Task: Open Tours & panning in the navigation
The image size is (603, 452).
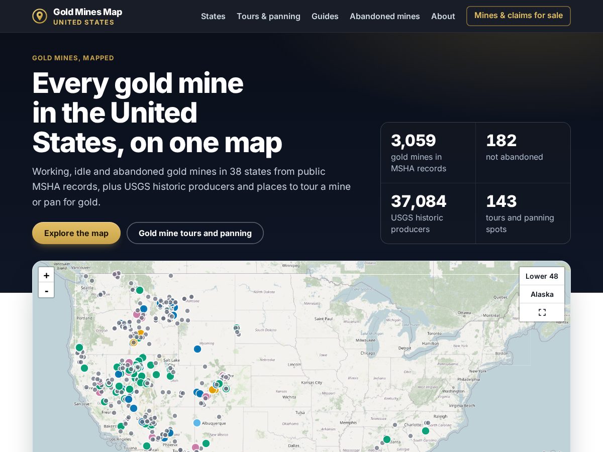Action: (x=268, y=16)
